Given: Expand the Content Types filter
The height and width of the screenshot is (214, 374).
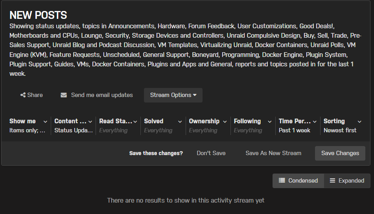Looking at the screenshot, I should click(x=73, y=125).
